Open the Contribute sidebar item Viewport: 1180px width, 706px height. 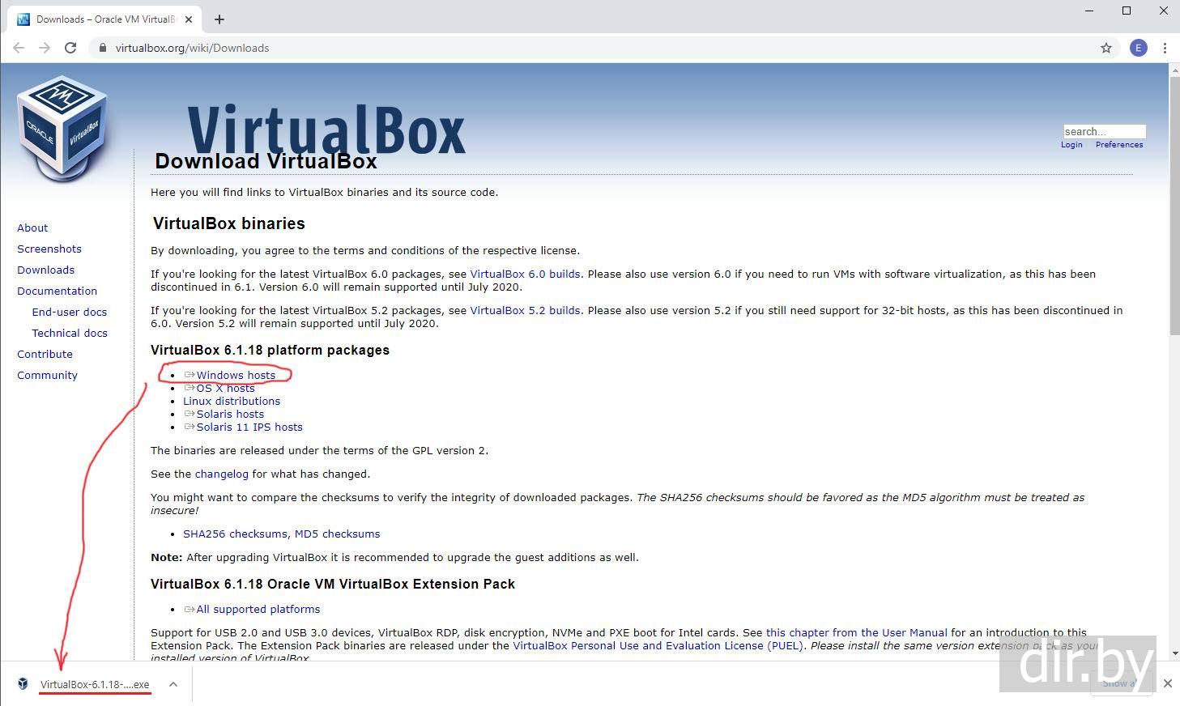coord(45,354)
